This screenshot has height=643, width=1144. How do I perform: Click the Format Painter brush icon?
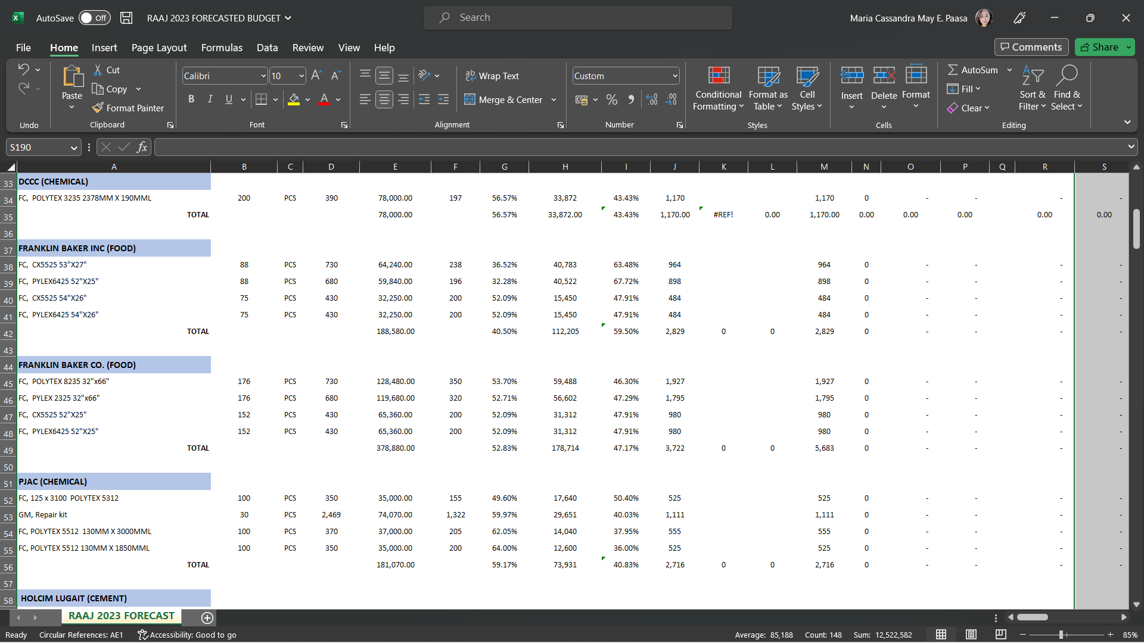pos(98,108)
